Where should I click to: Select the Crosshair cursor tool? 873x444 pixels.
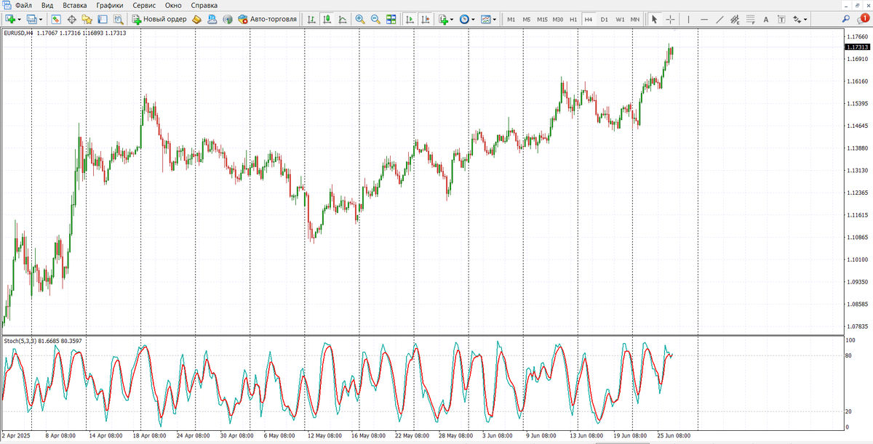coord(670,20)
